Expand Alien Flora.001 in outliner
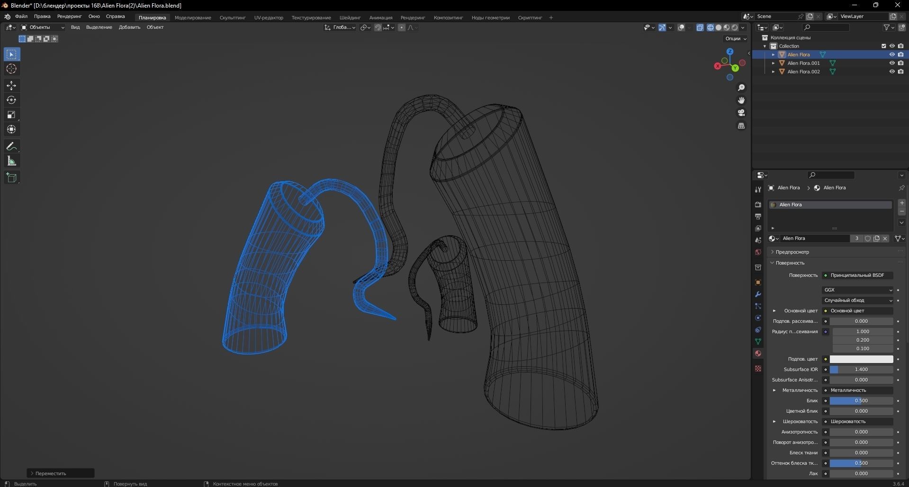The height and width of the screenshot is (487, 909). 774,63
